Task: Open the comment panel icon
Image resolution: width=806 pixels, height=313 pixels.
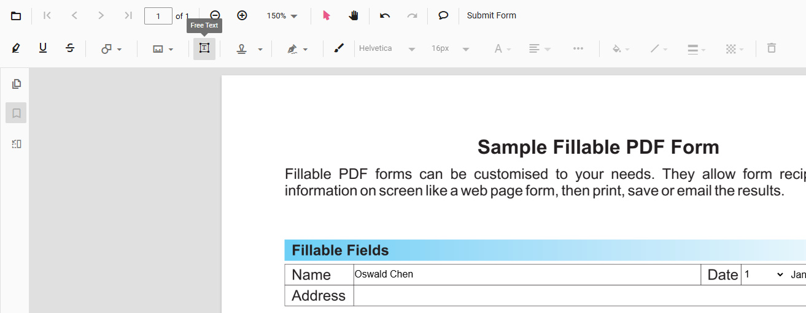Action: [x=443, y=16]
